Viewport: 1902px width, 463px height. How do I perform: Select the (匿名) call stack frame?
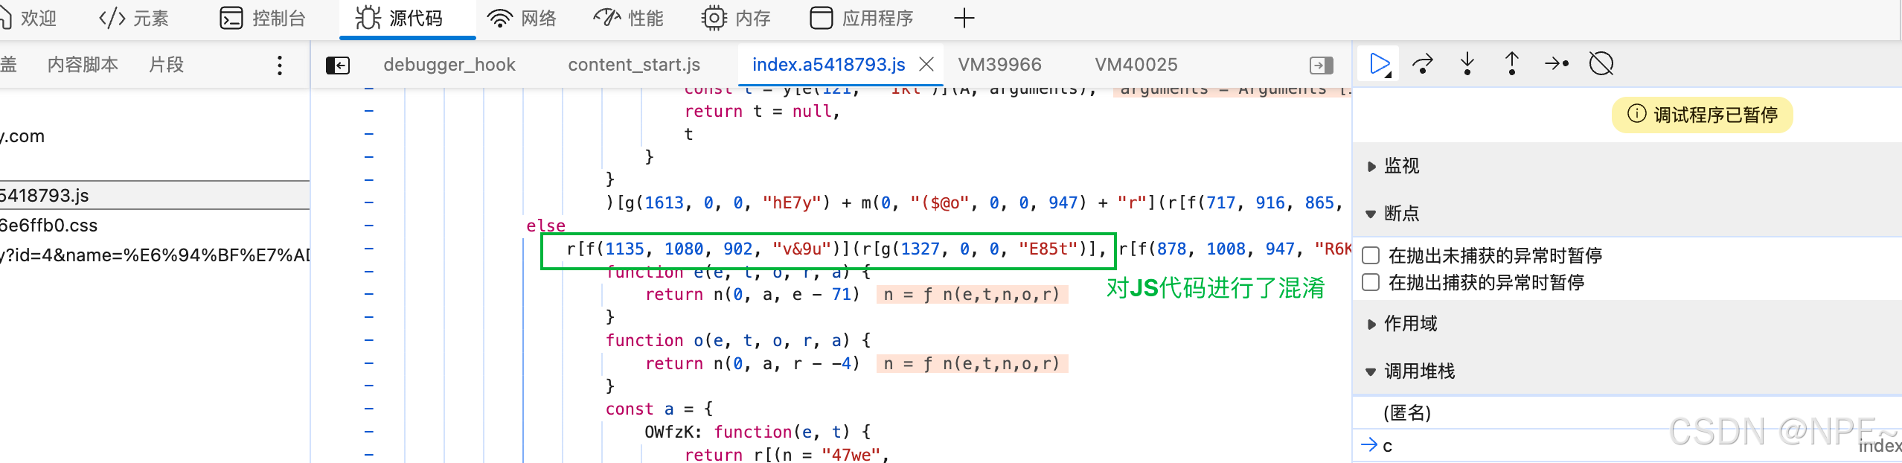pos(1407,413)
